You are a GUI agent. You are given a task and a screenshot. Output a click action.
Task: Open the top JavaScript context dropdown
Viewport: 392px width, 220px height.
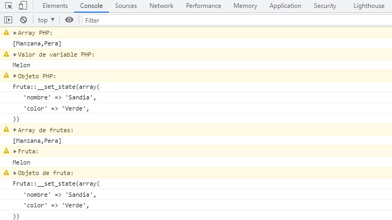point(46,20)
